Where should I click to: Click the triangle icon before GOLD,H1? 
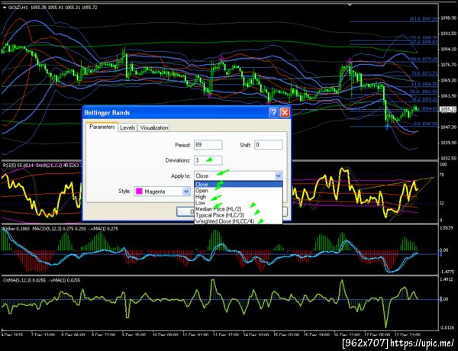pos(4,8)
